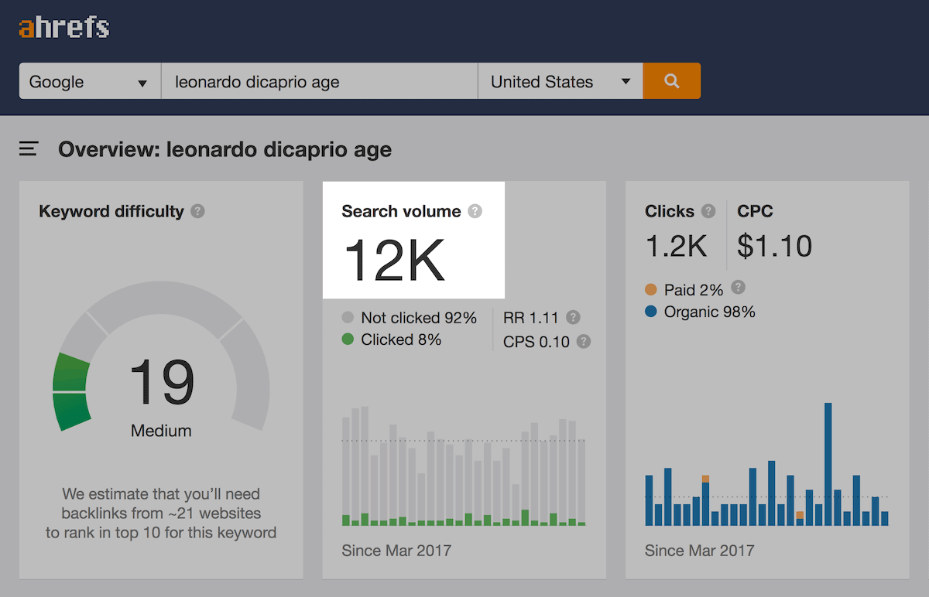Open the hamburger menu beside Overview
Screen dimensions: 929x597
[29, 148]
